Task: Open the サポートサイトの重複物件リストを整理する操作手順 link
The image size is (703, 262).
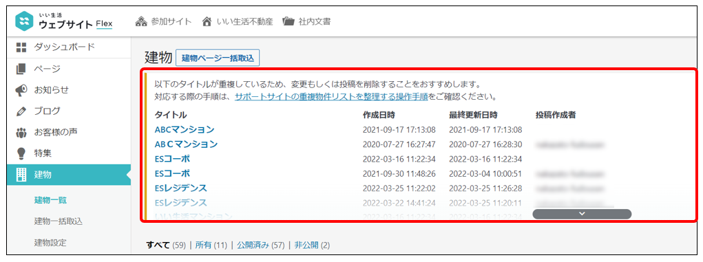Action: [x=331, y=96]
